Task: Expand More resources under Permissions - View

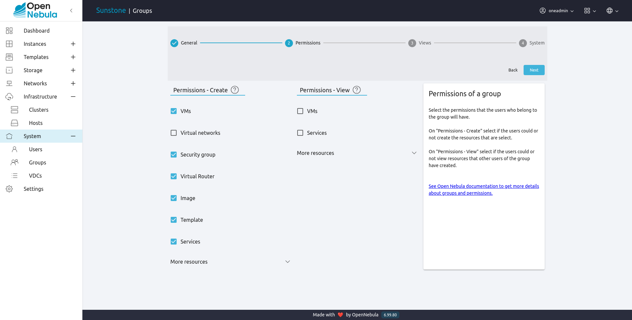Action: tap(357, 153)
